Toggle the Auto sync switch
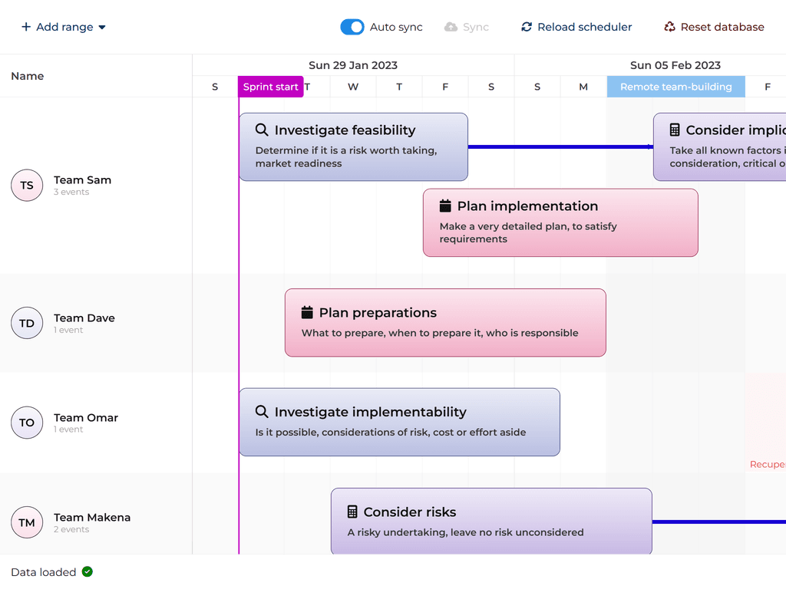The width and height of the screenshot is (786, 589). tap(352, 27)
